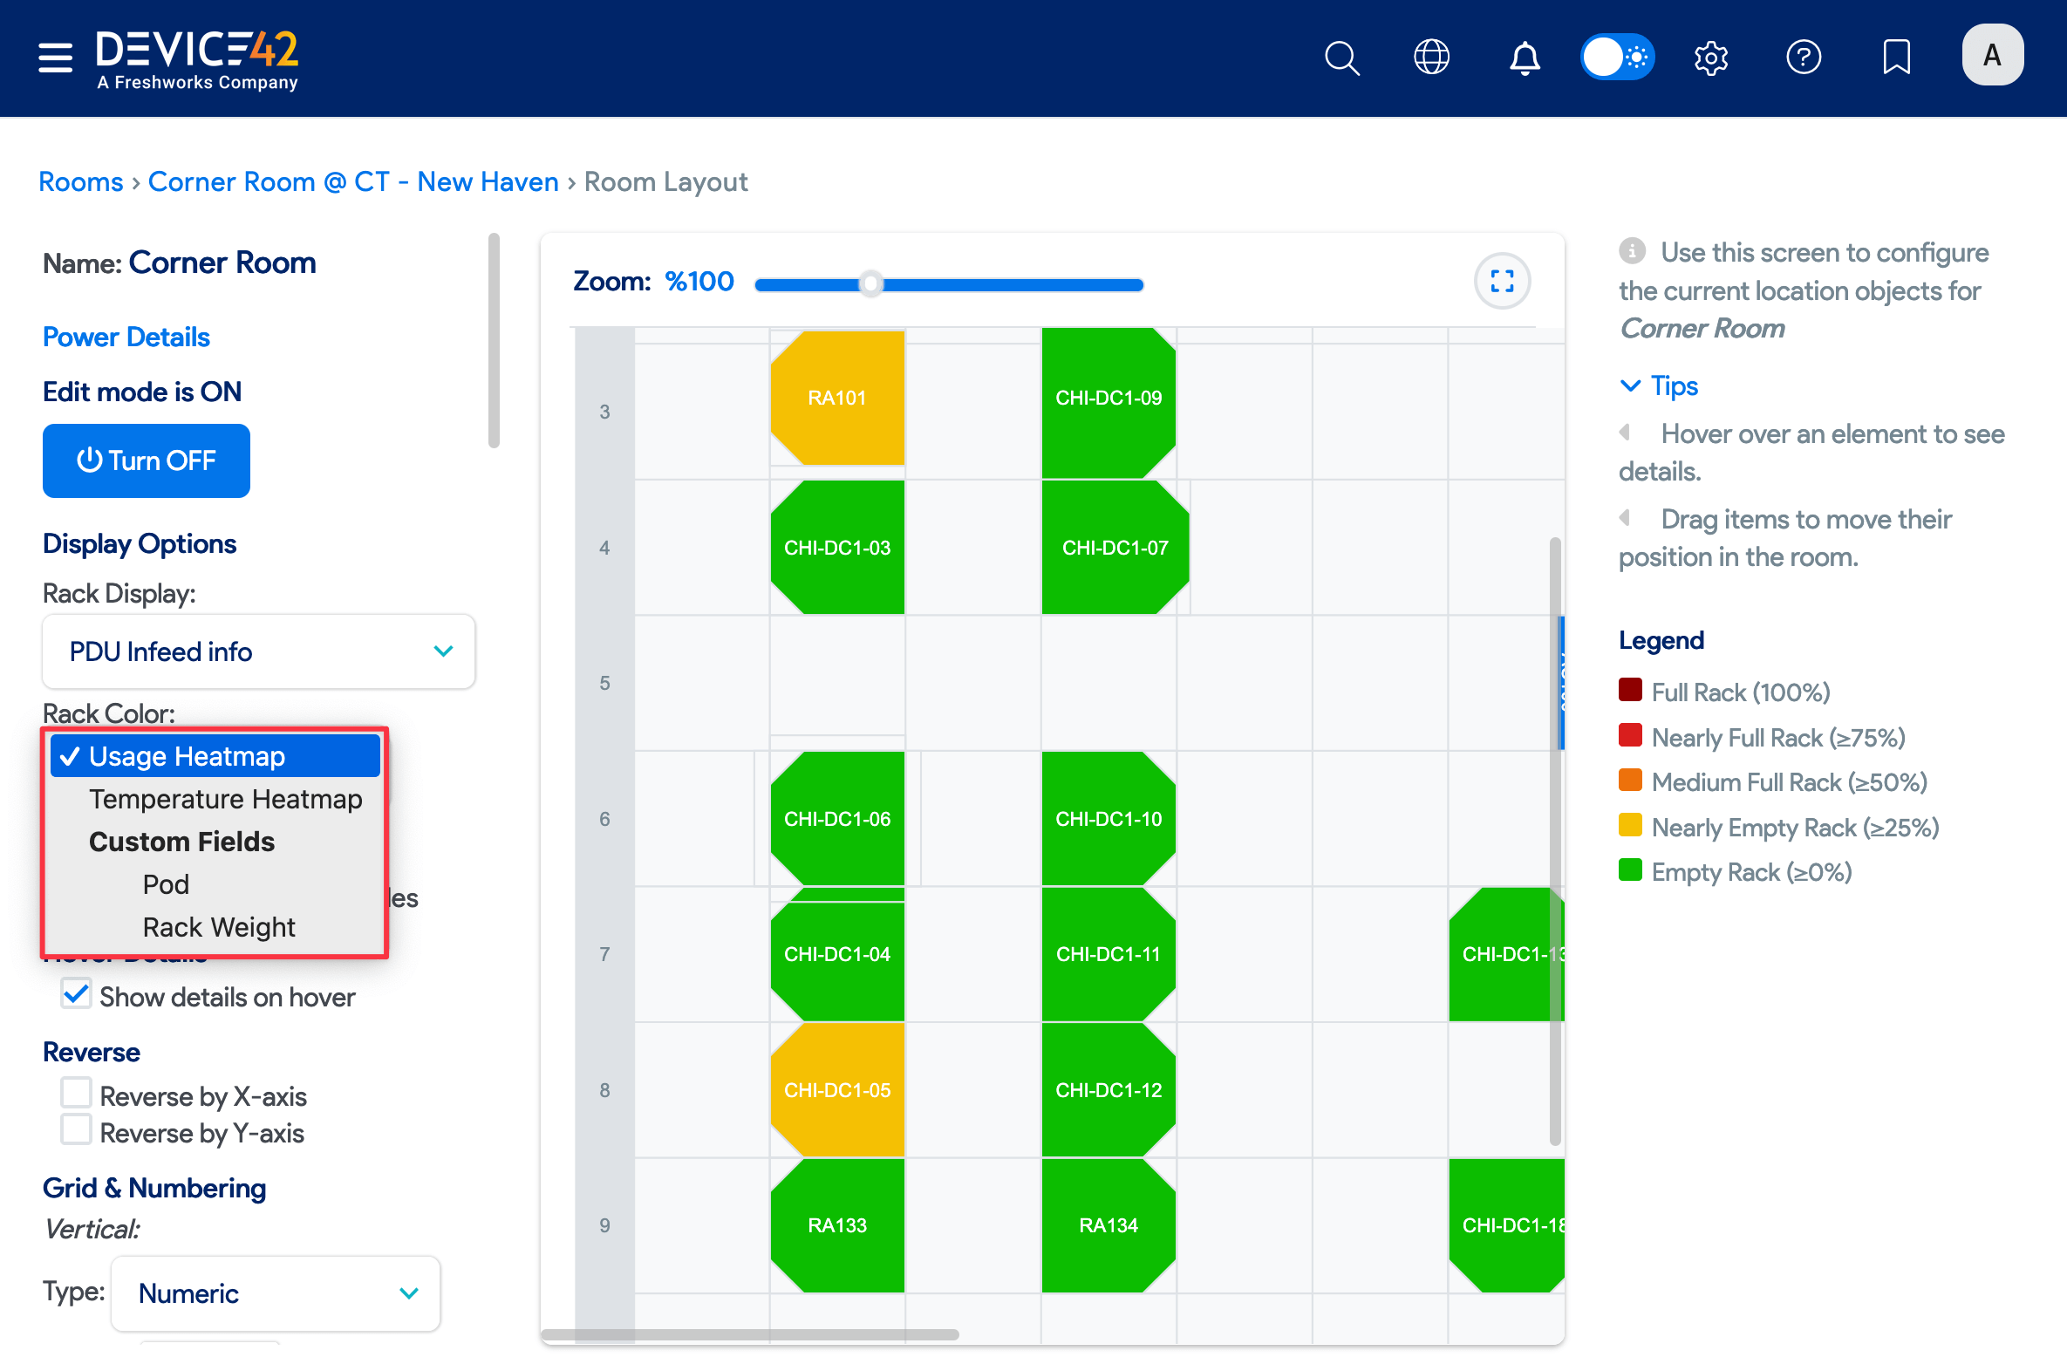Open the Numeric type dropdown

(x=276, y=1292)
